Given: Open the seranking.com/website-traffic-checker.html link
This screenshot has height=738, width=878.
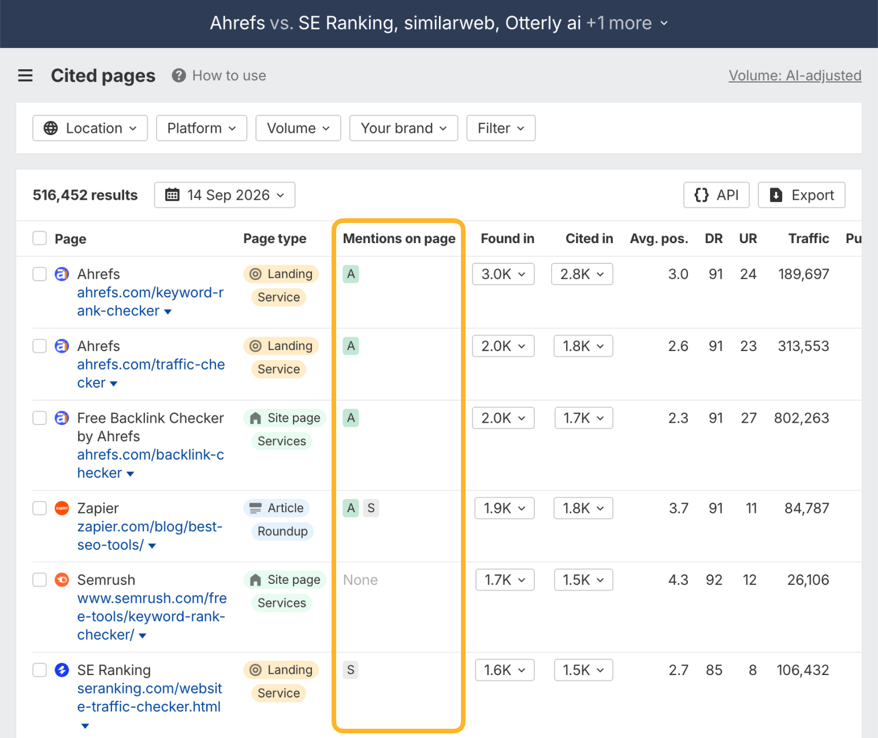Looking at the screenshot, I should tap(149, 698).
